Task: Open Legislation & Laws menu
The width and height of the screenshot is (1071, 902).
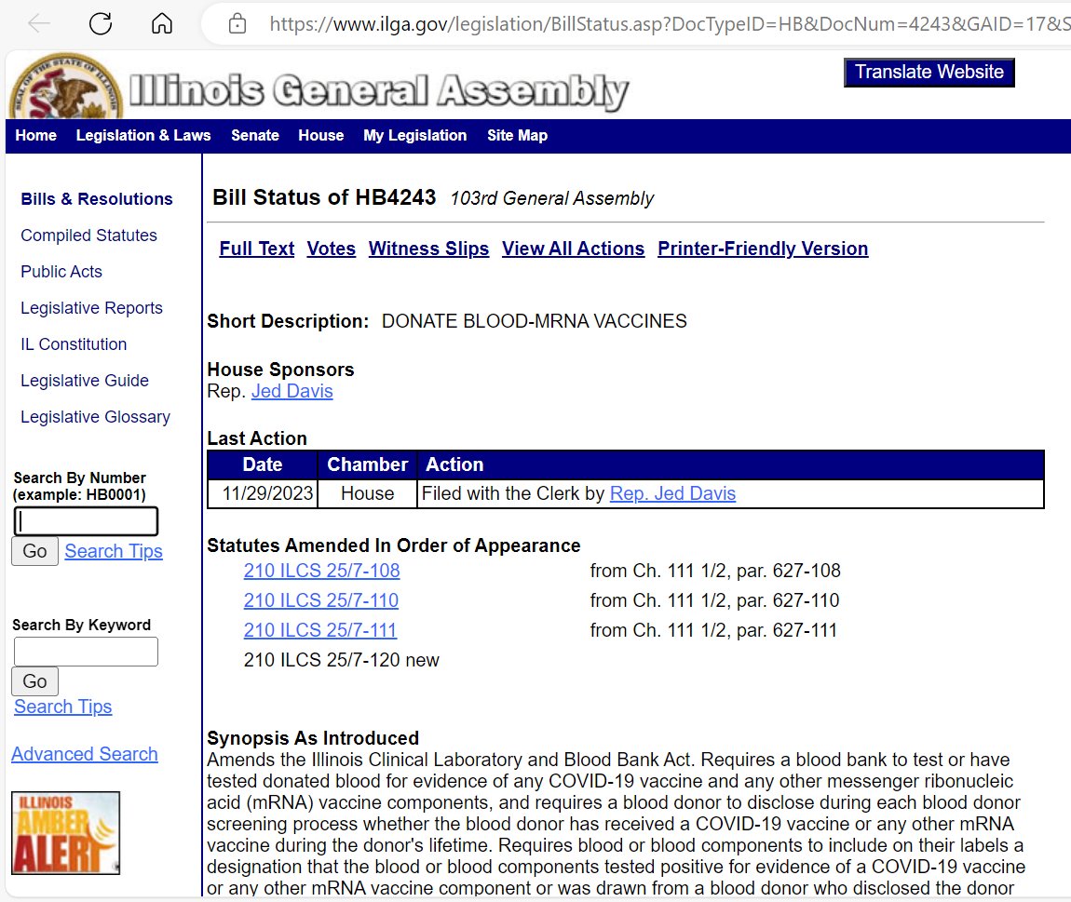Action: click(x=143, y=135)
